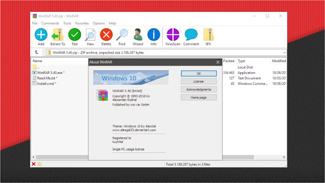Click the Windows 10 theme banner image
The image size is (325, 183).
tap(131, 77)
